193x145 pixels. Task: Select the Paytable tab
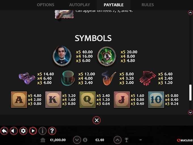pyautogui.click(x=114, y=5)
